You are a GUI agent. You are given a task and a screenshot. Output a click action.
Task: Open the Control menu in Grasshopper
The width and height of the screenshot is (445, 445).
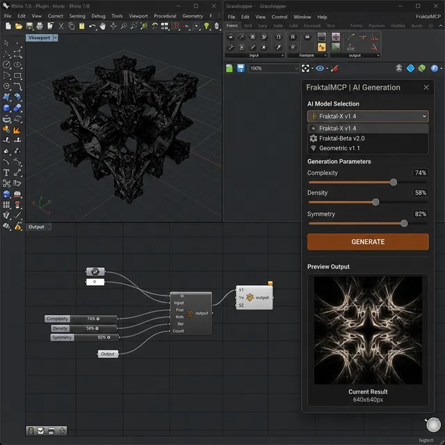pyautogui.click(x=280, y=17)
